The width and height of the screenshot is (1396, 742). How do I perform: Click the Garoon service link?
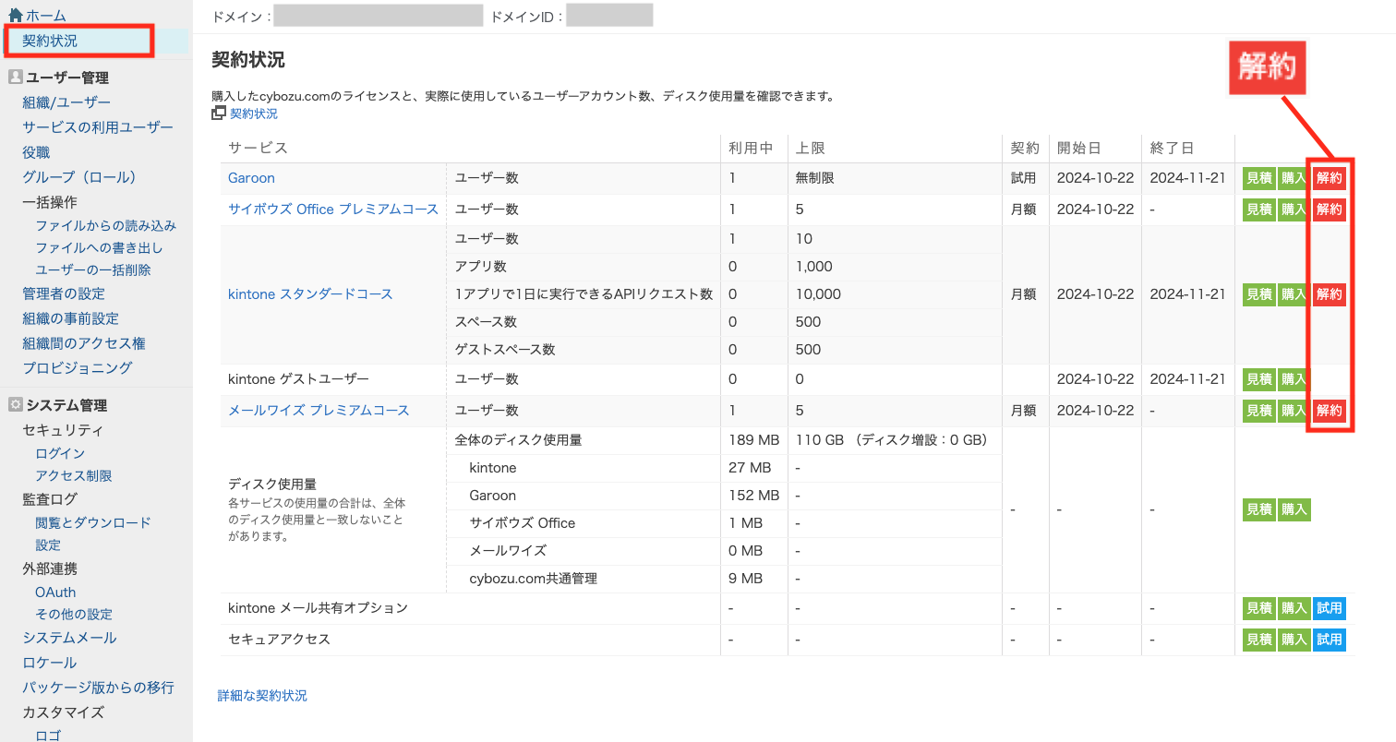pos(251,178)
